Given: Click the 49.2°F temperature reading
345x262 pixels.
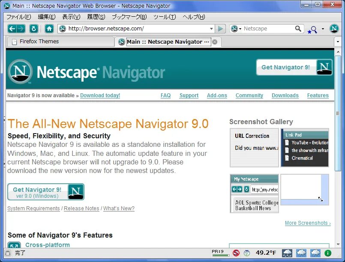Looking at the screenshot, I should tap(266, 253).
